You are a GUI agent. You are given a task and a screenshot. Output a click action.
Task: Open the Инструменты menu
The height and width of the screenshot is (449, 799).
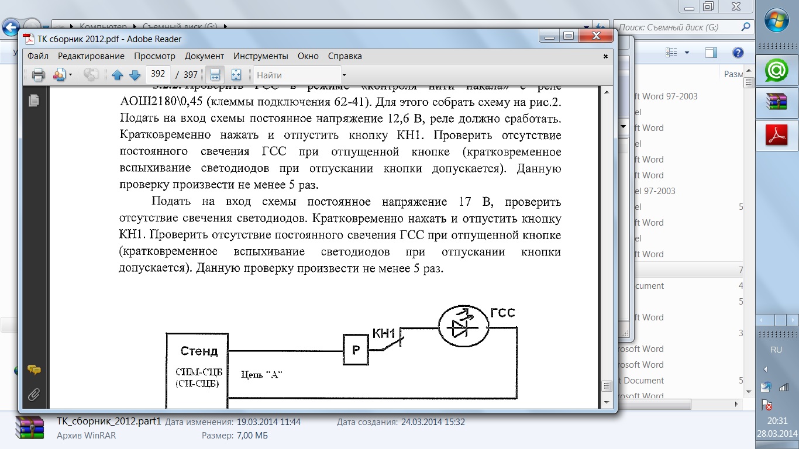point(260,56)
